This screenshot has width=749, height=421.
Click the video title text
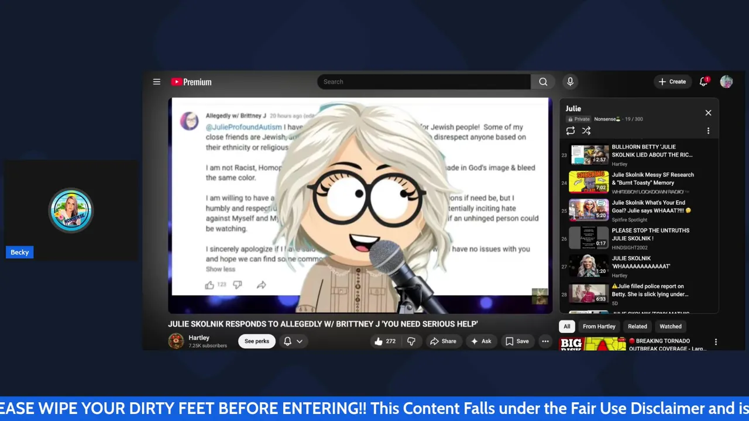pyautogui.click(x=323, y=324)
